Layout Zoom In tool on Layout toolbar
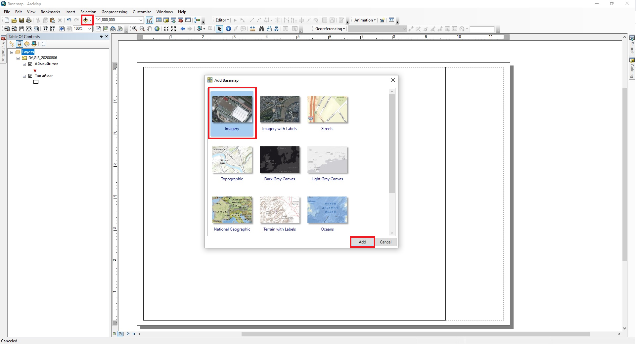This screenshot has width=636, height=344. (7, 29)
